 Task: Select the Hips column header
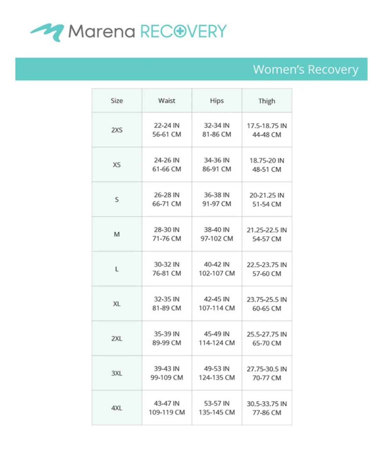coord(217,101)
